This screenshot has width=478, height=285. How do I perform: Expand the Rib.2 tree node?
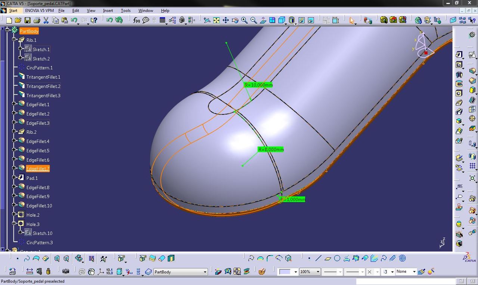click(x=14, y=131)
